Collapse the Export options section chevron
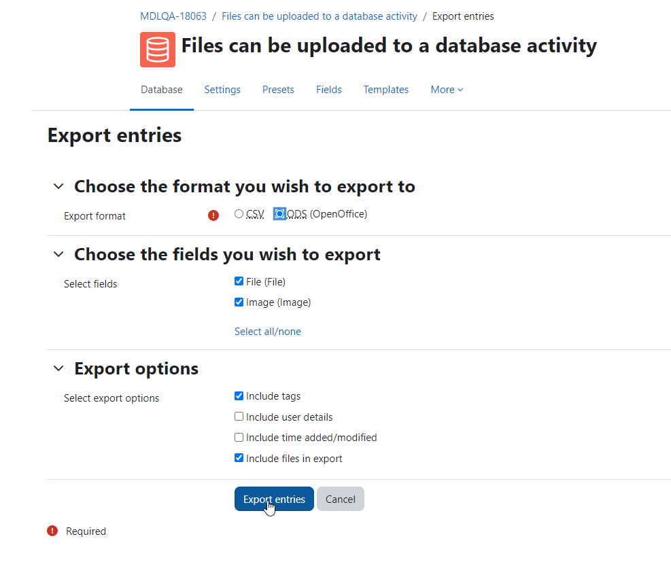Viewport: 671px width, 562px height. (58, 369)
